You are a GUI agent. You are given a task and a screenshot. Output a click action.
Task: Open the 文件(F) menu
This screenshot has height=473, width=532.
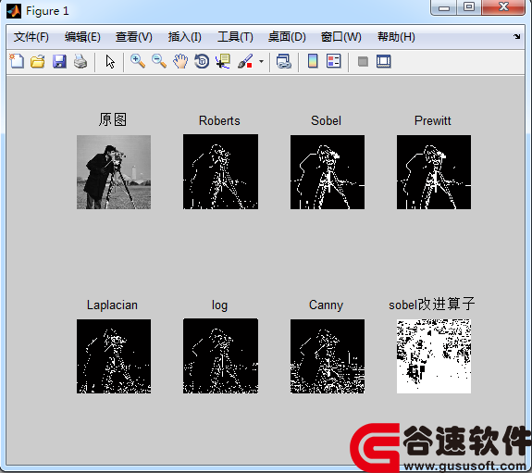pyautogui.click(x=31, y=37)
